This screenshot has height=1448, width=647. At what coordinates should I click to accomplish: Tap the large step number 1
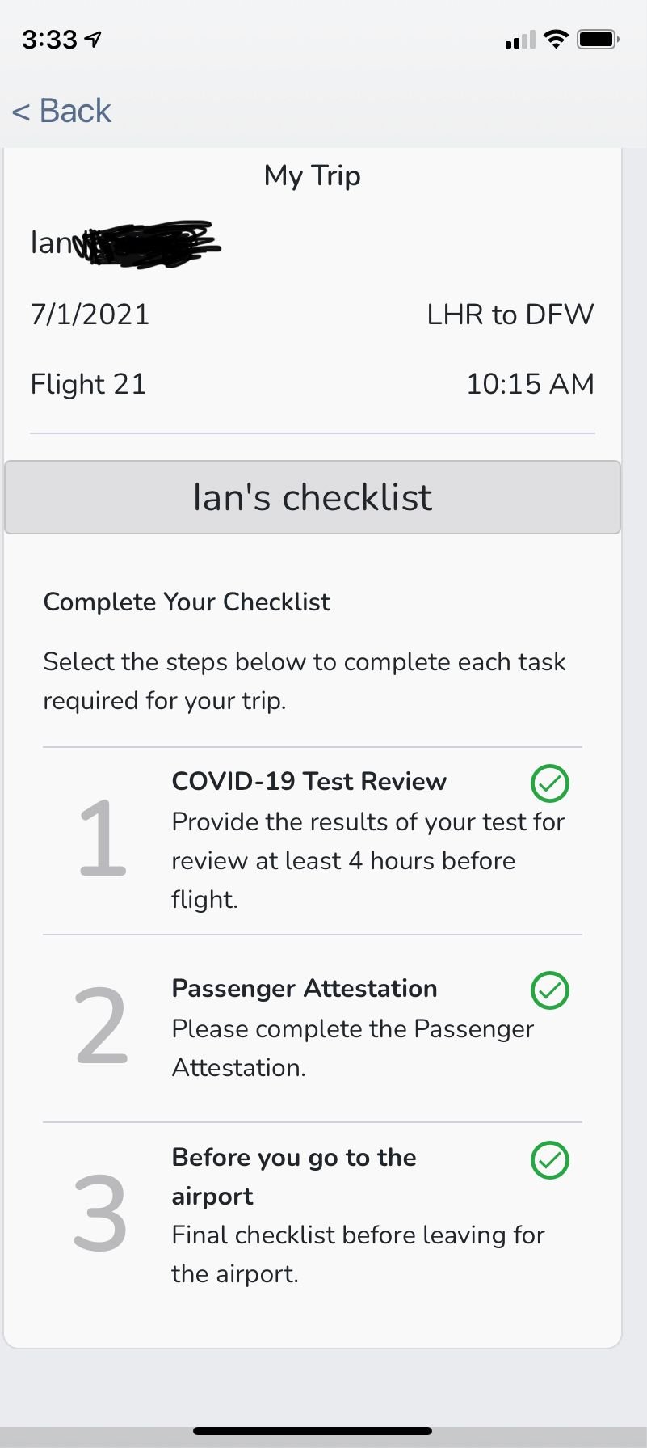[x=102, y=838]
